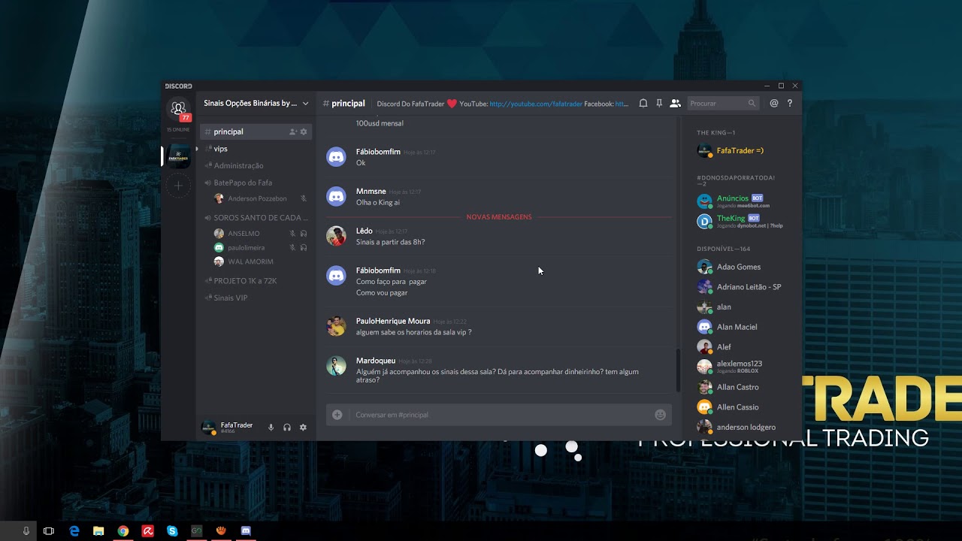The image size is (962, 541).
Task: Open Avira antivirus from taskbar
Action: tap(148, 530)
